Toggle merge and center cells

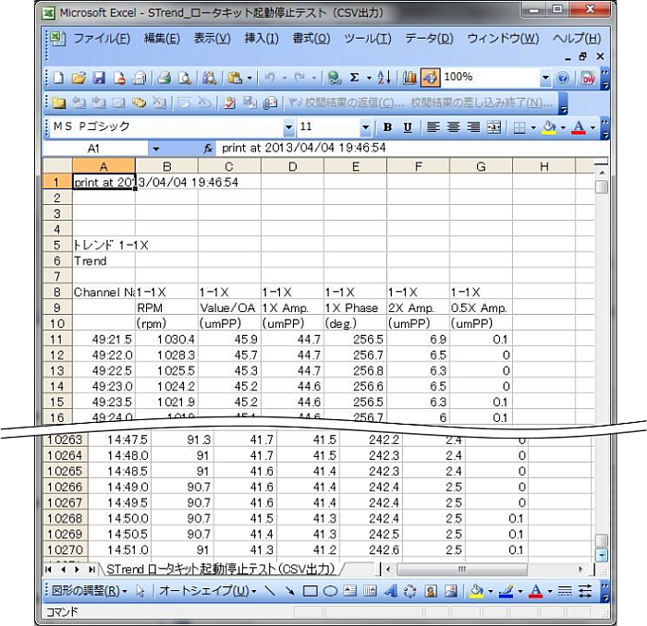point(494,127)
